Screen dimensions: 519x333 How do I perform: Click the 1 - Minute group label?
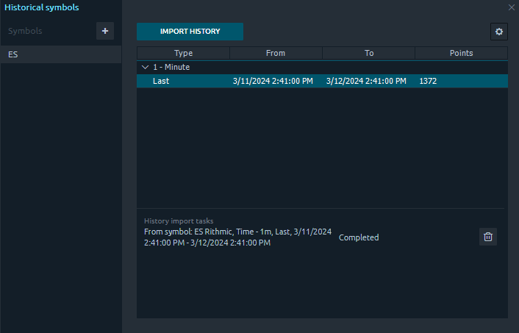(x=171, y=67)
